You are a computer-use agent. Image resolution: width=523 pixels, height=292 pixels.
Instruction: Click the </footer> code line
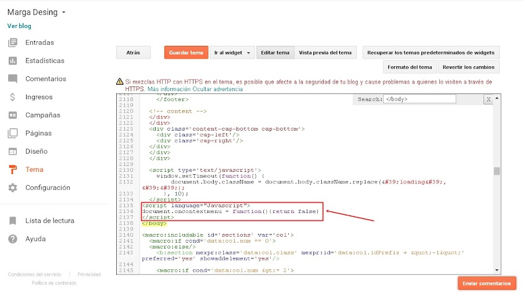coord(173,99)
